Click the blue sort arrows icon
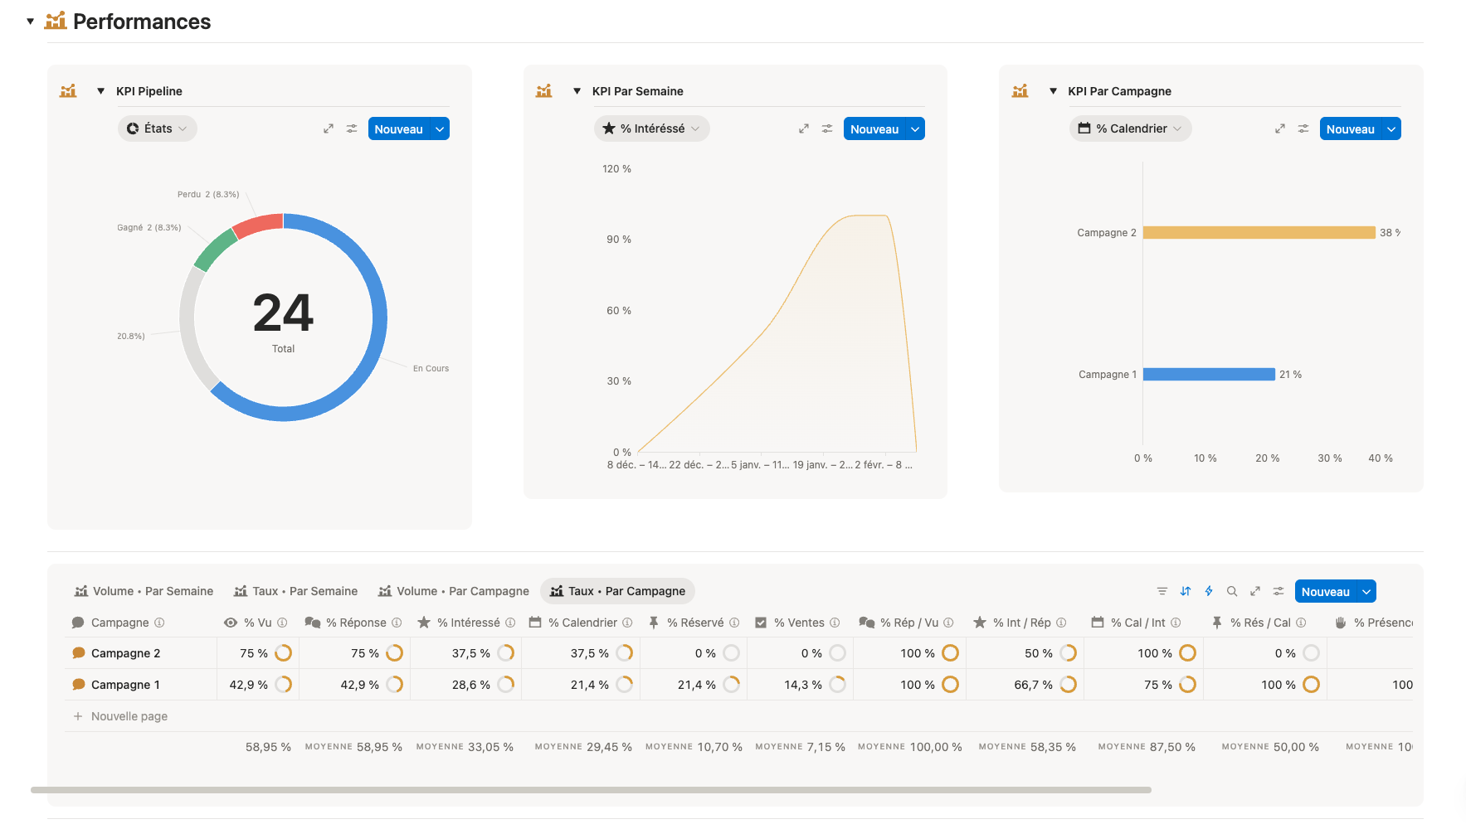1466x824 pixels. [x=1186, y=591]
